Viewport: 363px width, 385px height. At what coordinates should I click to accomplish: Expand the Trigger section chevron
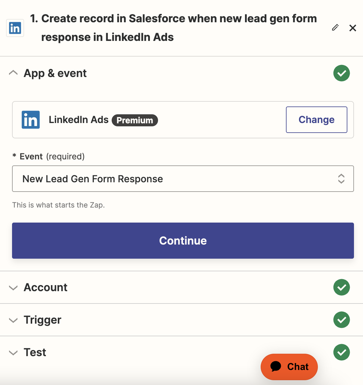[x=13, y=320]
